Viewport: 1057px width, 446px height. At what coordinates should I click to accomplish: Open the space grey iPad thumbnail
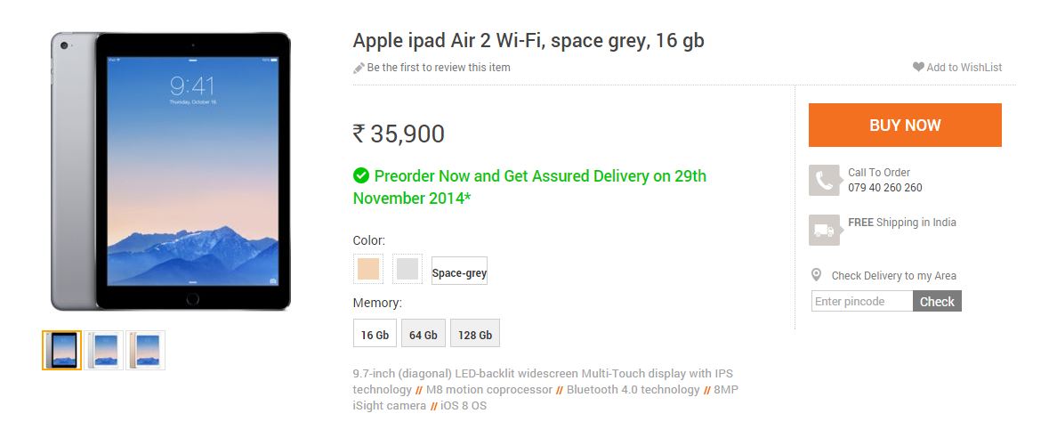[x=62, y=350]
